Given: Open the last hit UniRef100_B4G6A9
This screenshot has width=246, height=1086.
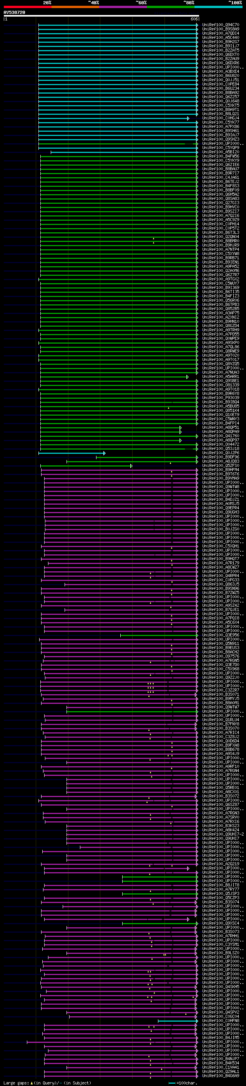Looking at the screenshot, I should 221,1076.
